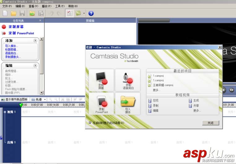Click the 关闭 button in welcome dialog
The width and height of the screenshot is (236, 164).
click(210, 123)
